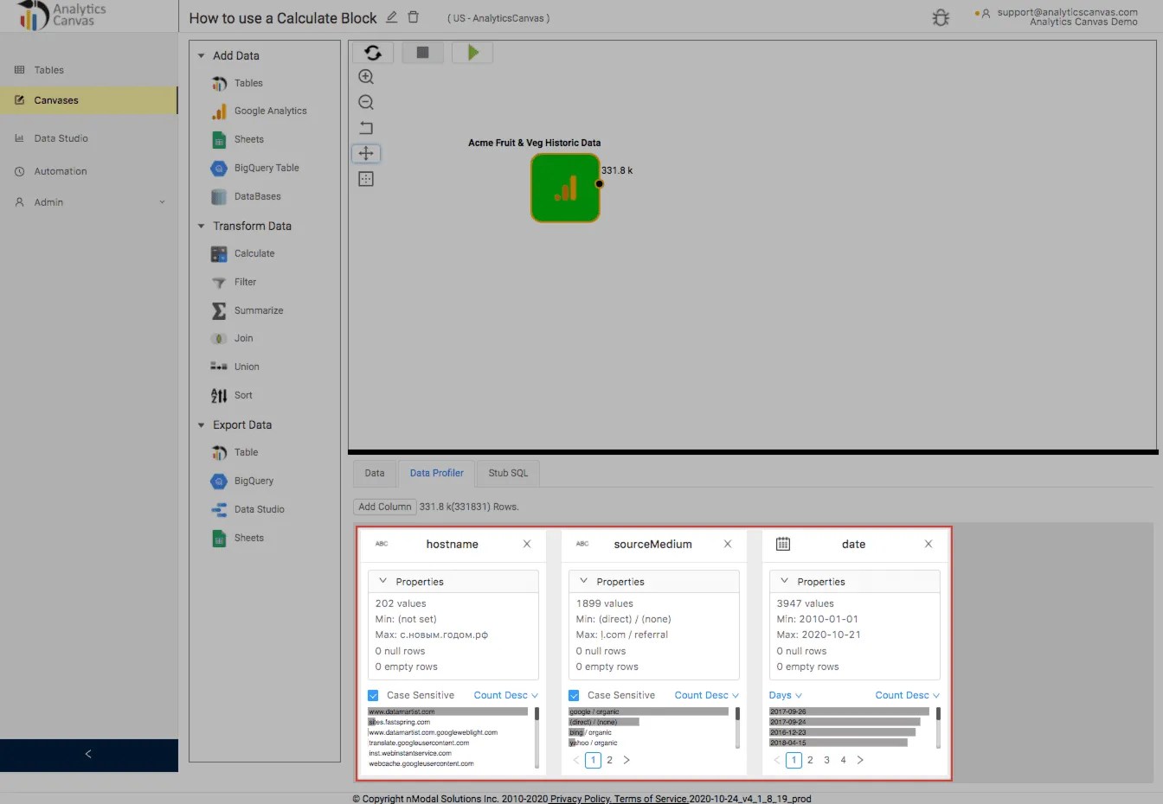Viewport: 1163px width, 804px height.
Task: Select the pan move tool icon
Action: coord(366,153)
